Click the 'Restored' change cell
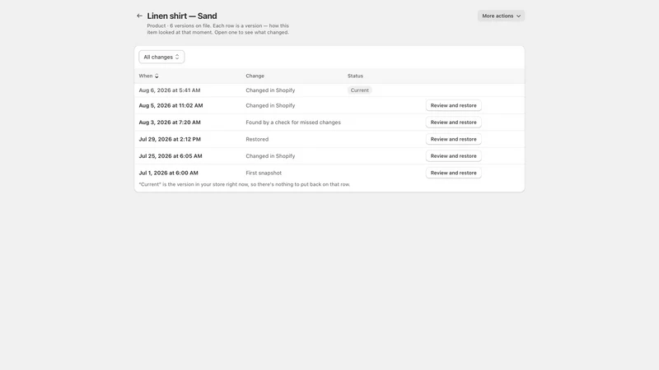Image resolution: width=659 pixels, height=370 pixels. click(257, 139)
